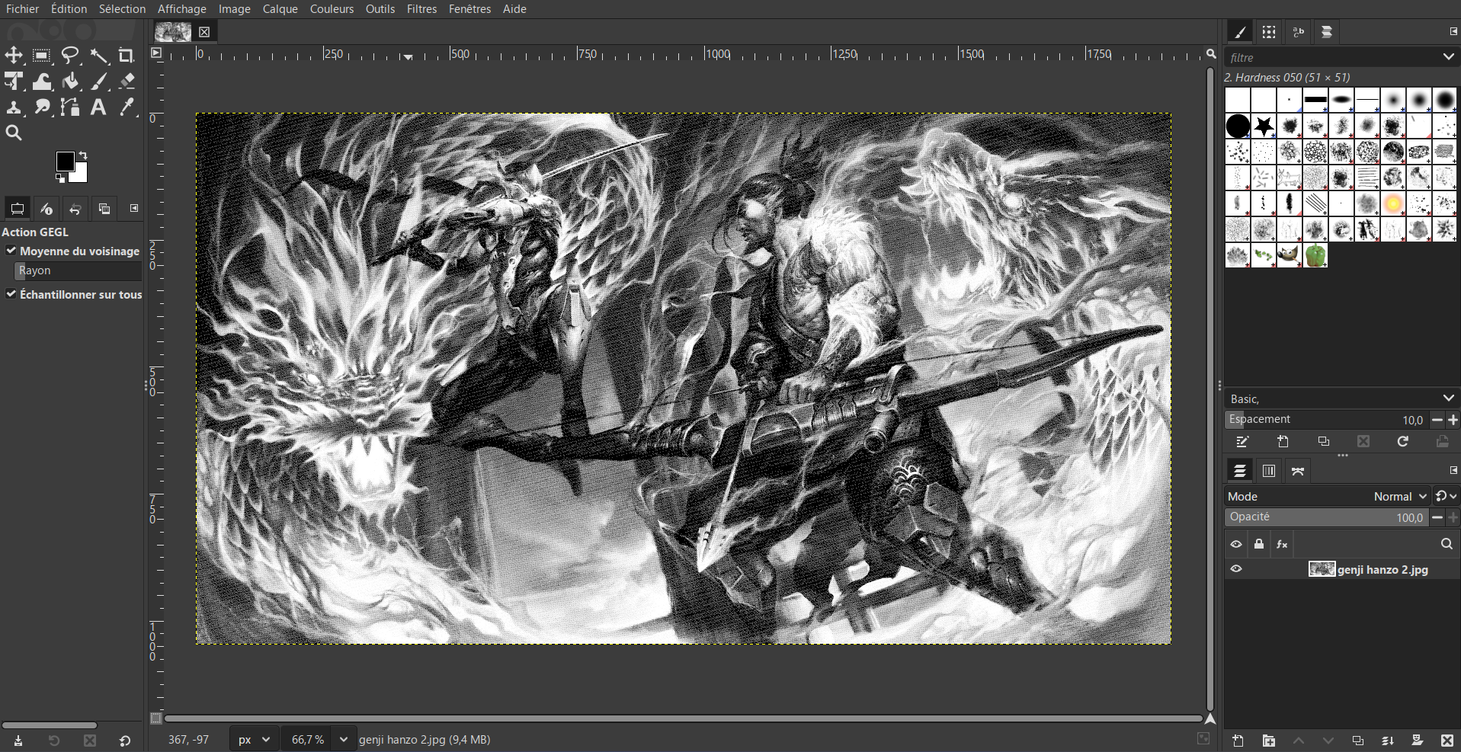This screenshot has height=752, width=1461.
Task: Switch to the Undo History tab
Action: coord(75,209)
